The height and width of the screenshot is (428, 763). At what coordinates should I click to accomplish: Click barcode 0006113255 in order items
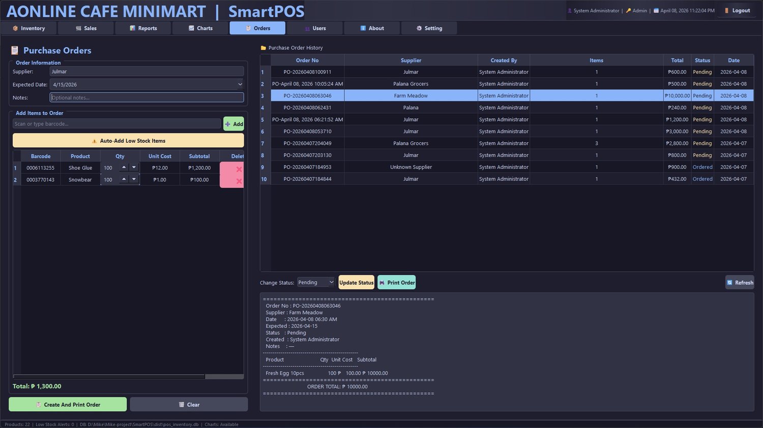pyautogui.click(x=41, y=168)
